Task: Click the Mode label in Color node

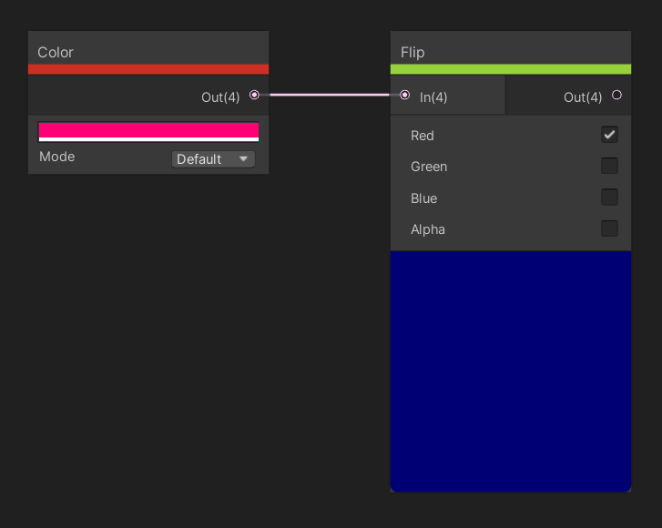Action: coord(57,157)
